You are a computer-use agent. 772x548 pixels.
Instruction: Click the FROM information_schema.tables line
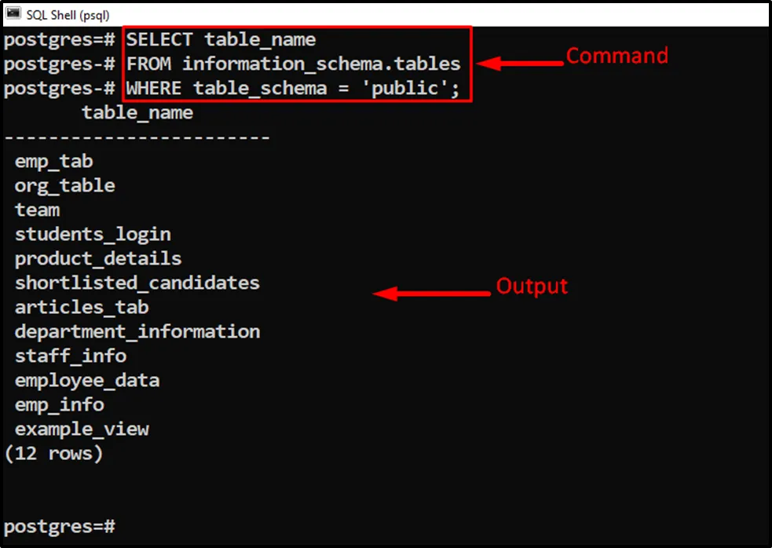[x=293, y=64]
